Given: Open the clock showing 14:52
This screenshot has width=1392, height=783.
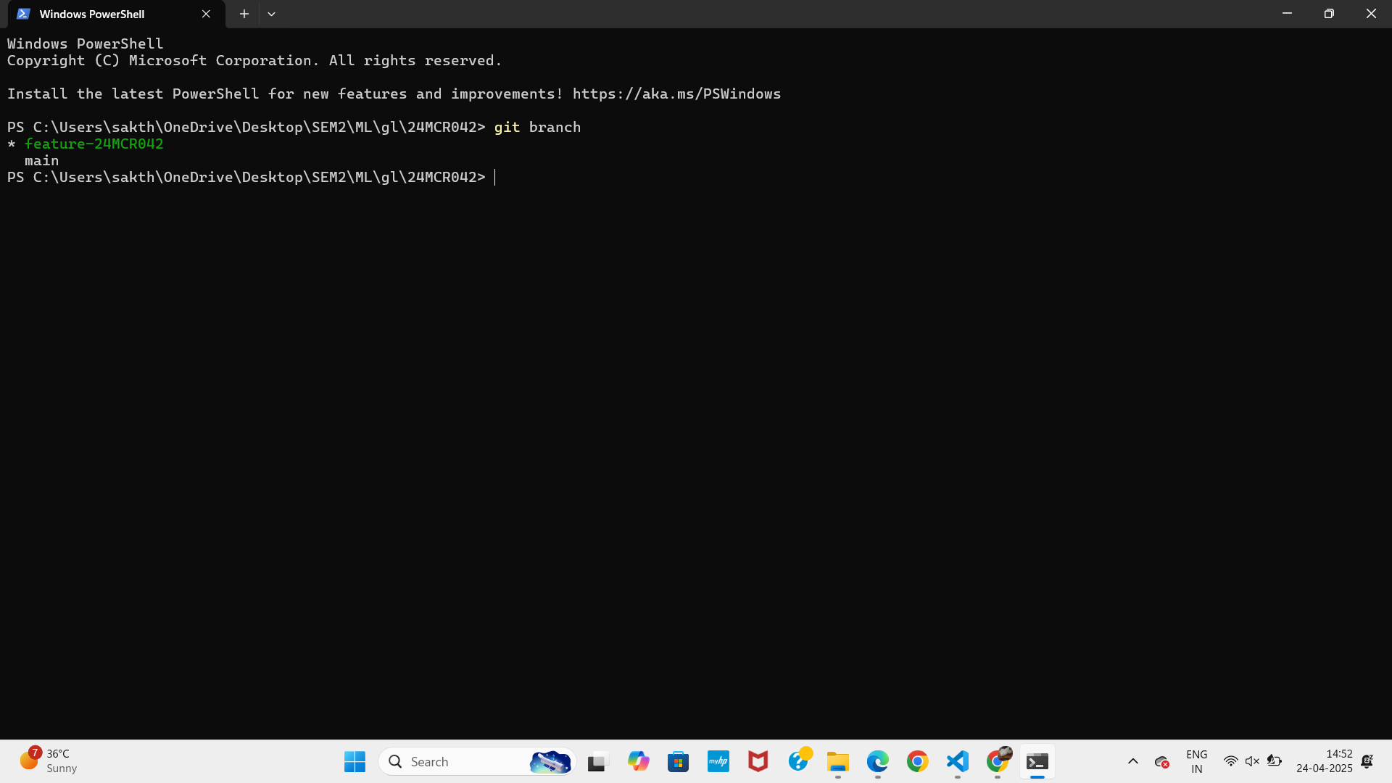Looking at the screenshot, I should (1325, 761).
